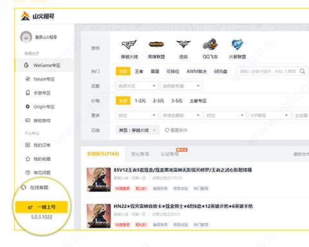The height and width of the screenshot is (247, 309).
Task: Select 全部 in the 热门 row
Action: click(123, 71)
